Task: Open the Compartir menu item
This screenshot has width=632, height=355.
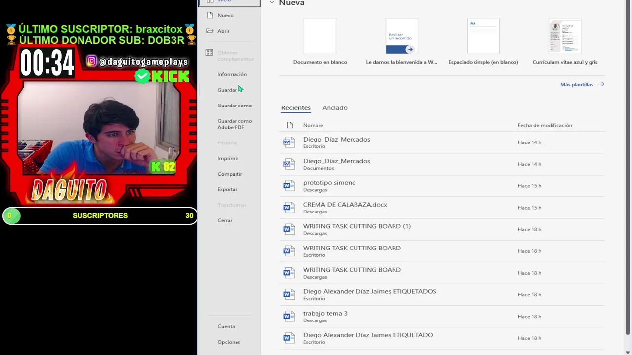Action: click(x=230, y=174)
